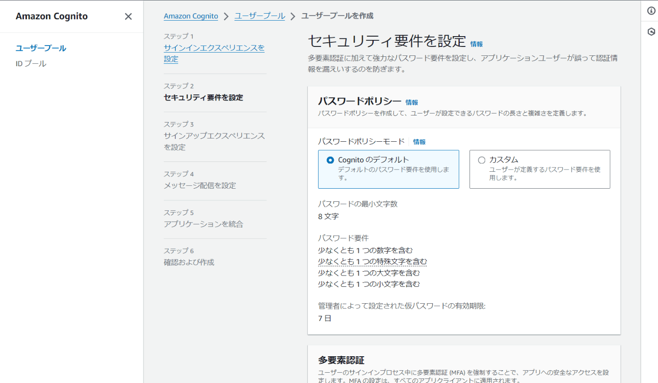Open the info panel icon at top right

[651, 11]
